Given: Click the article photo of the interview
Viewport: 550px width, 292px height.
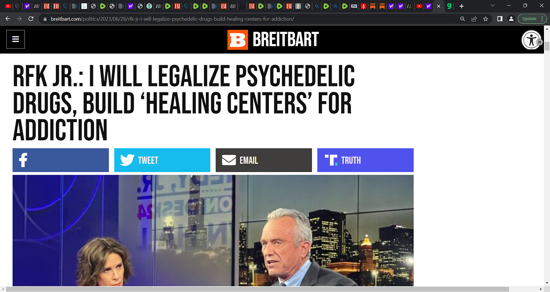Looking at the screenshot, I should coord(213,231).
